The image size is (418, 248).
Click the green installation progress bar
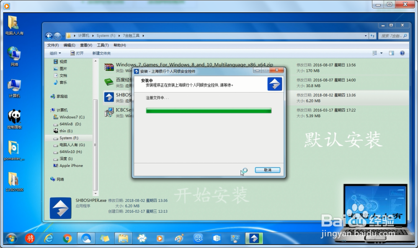209,111
